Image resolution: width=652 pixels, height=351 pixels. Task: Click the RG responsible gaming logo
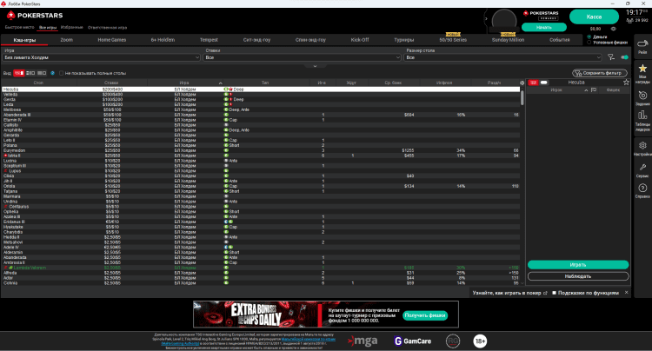[x=453, y=341]
